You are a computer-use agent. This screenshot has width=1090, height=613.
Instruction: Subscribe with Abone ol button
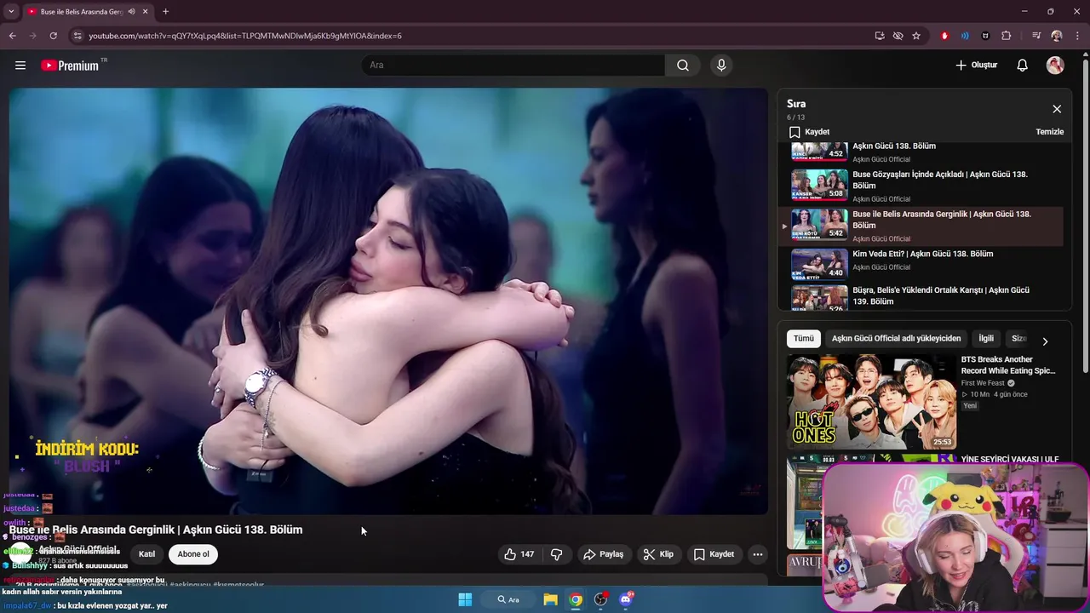[x=193, y=554]
